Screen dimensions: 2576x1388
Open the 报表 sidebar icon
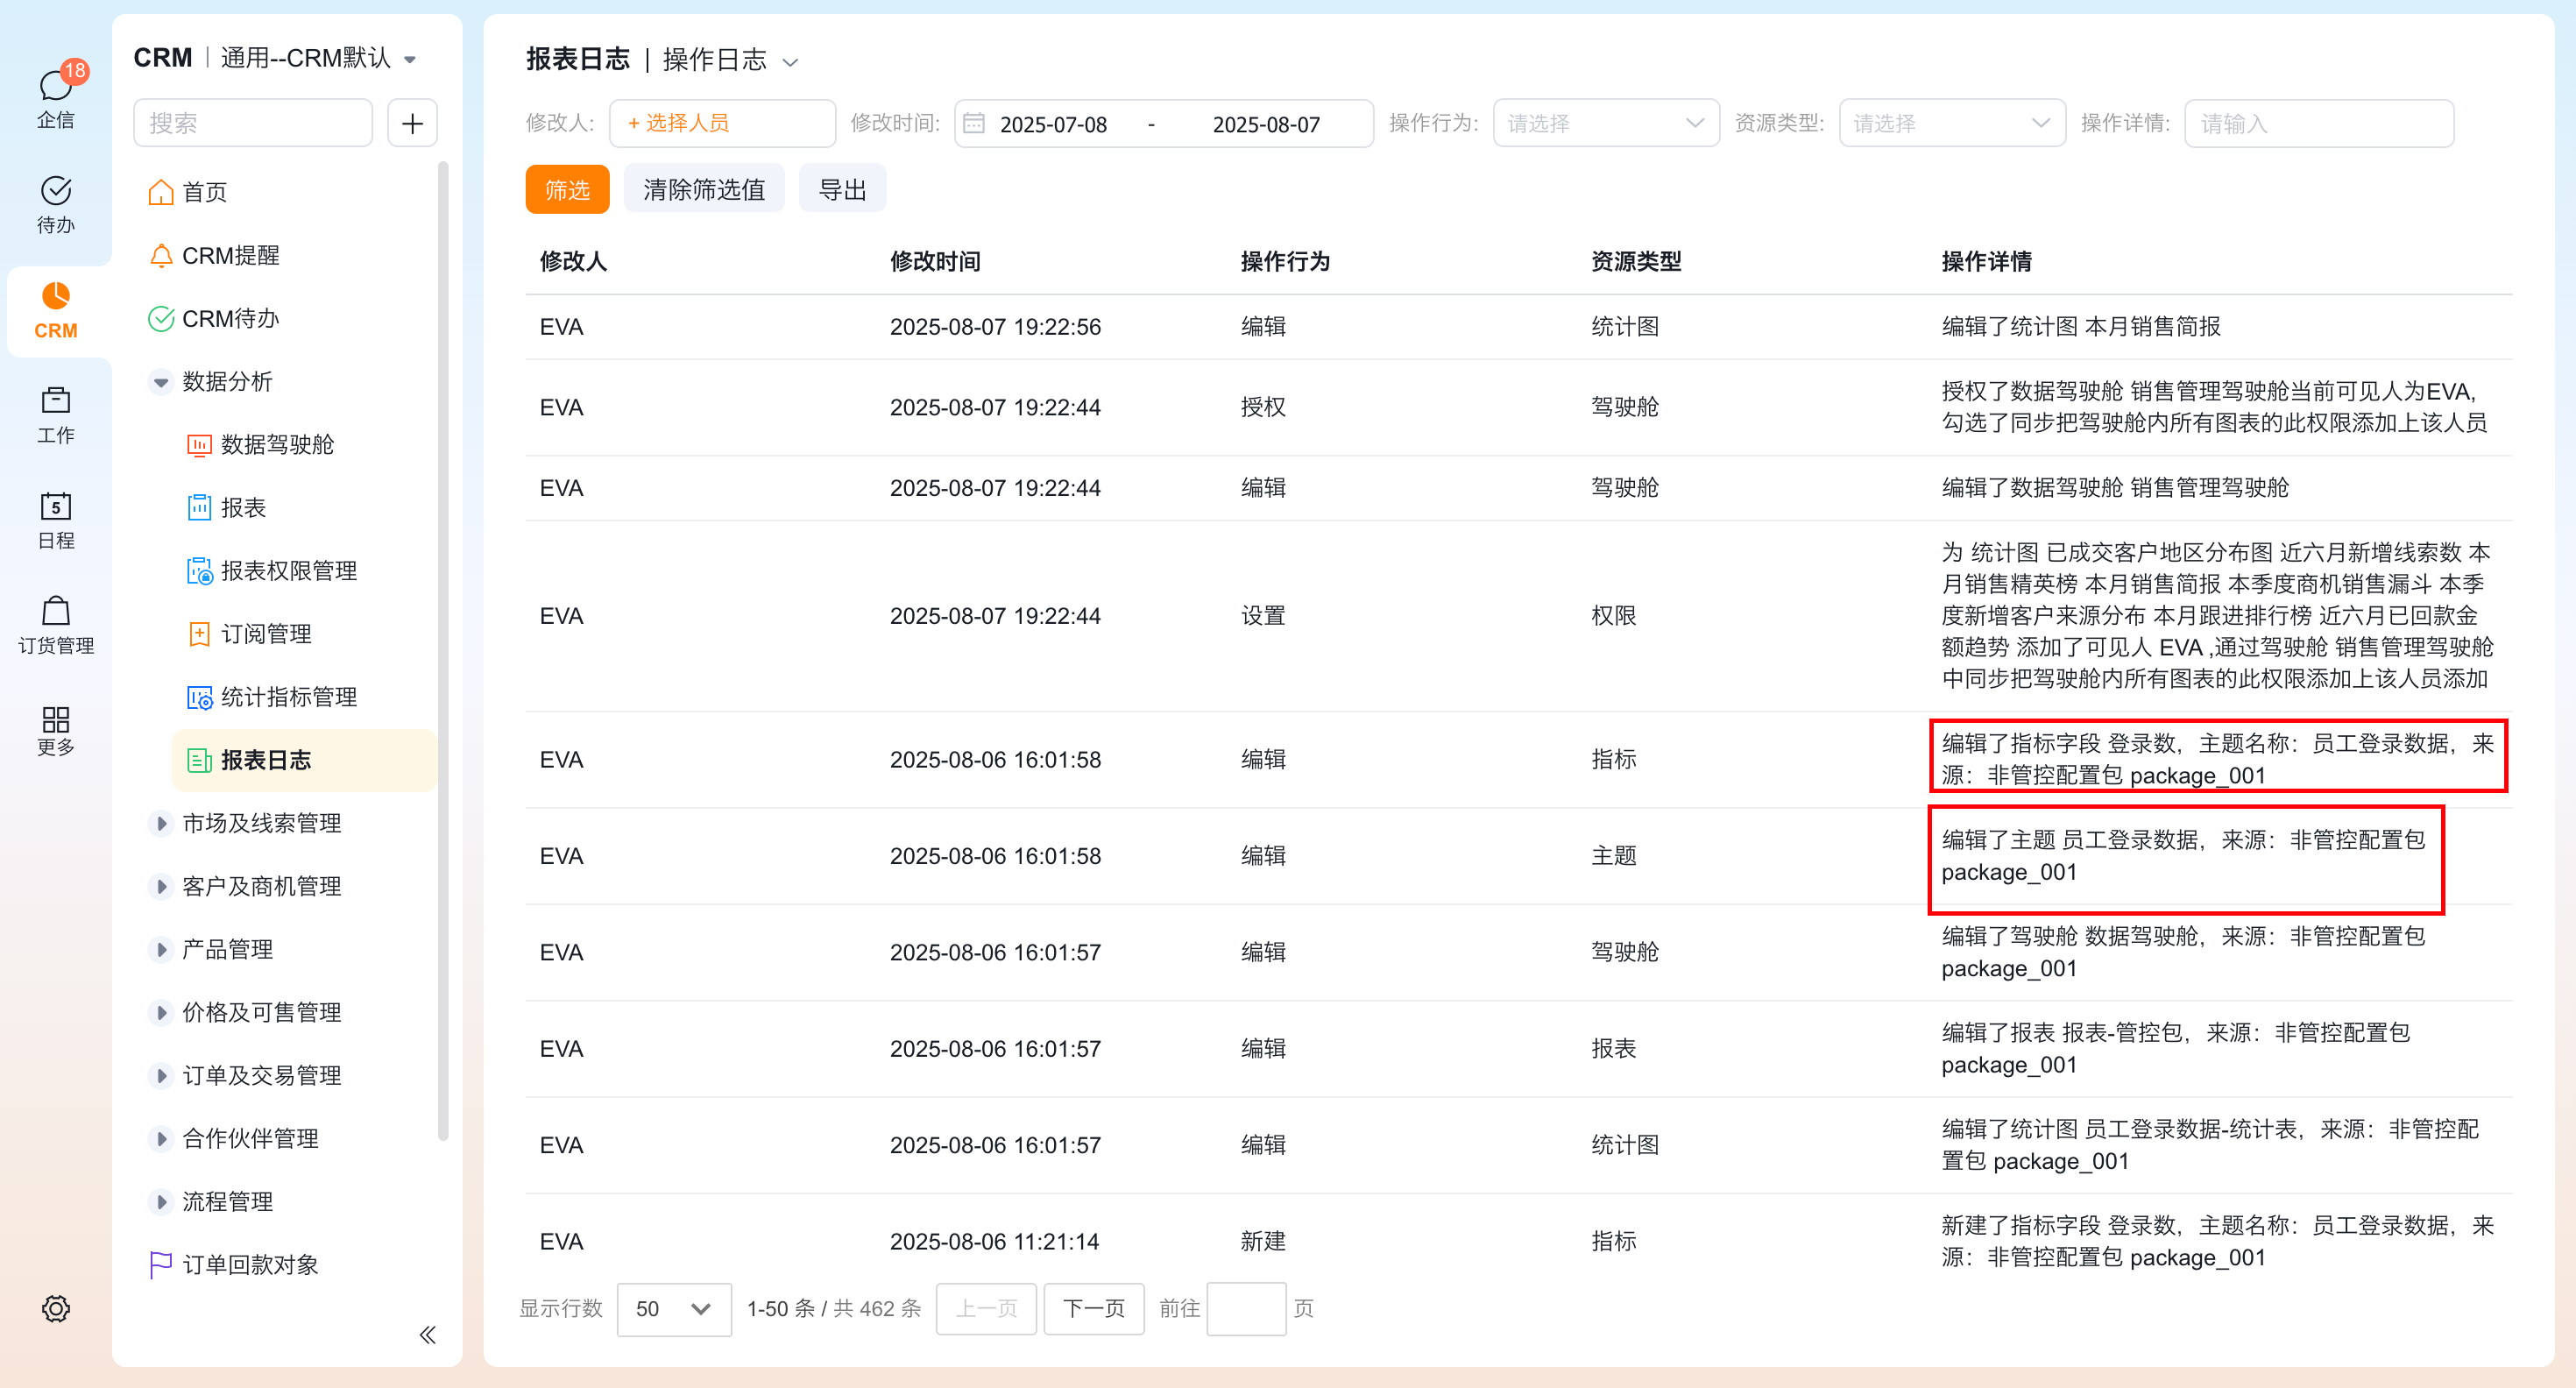(x=200, y=507)
